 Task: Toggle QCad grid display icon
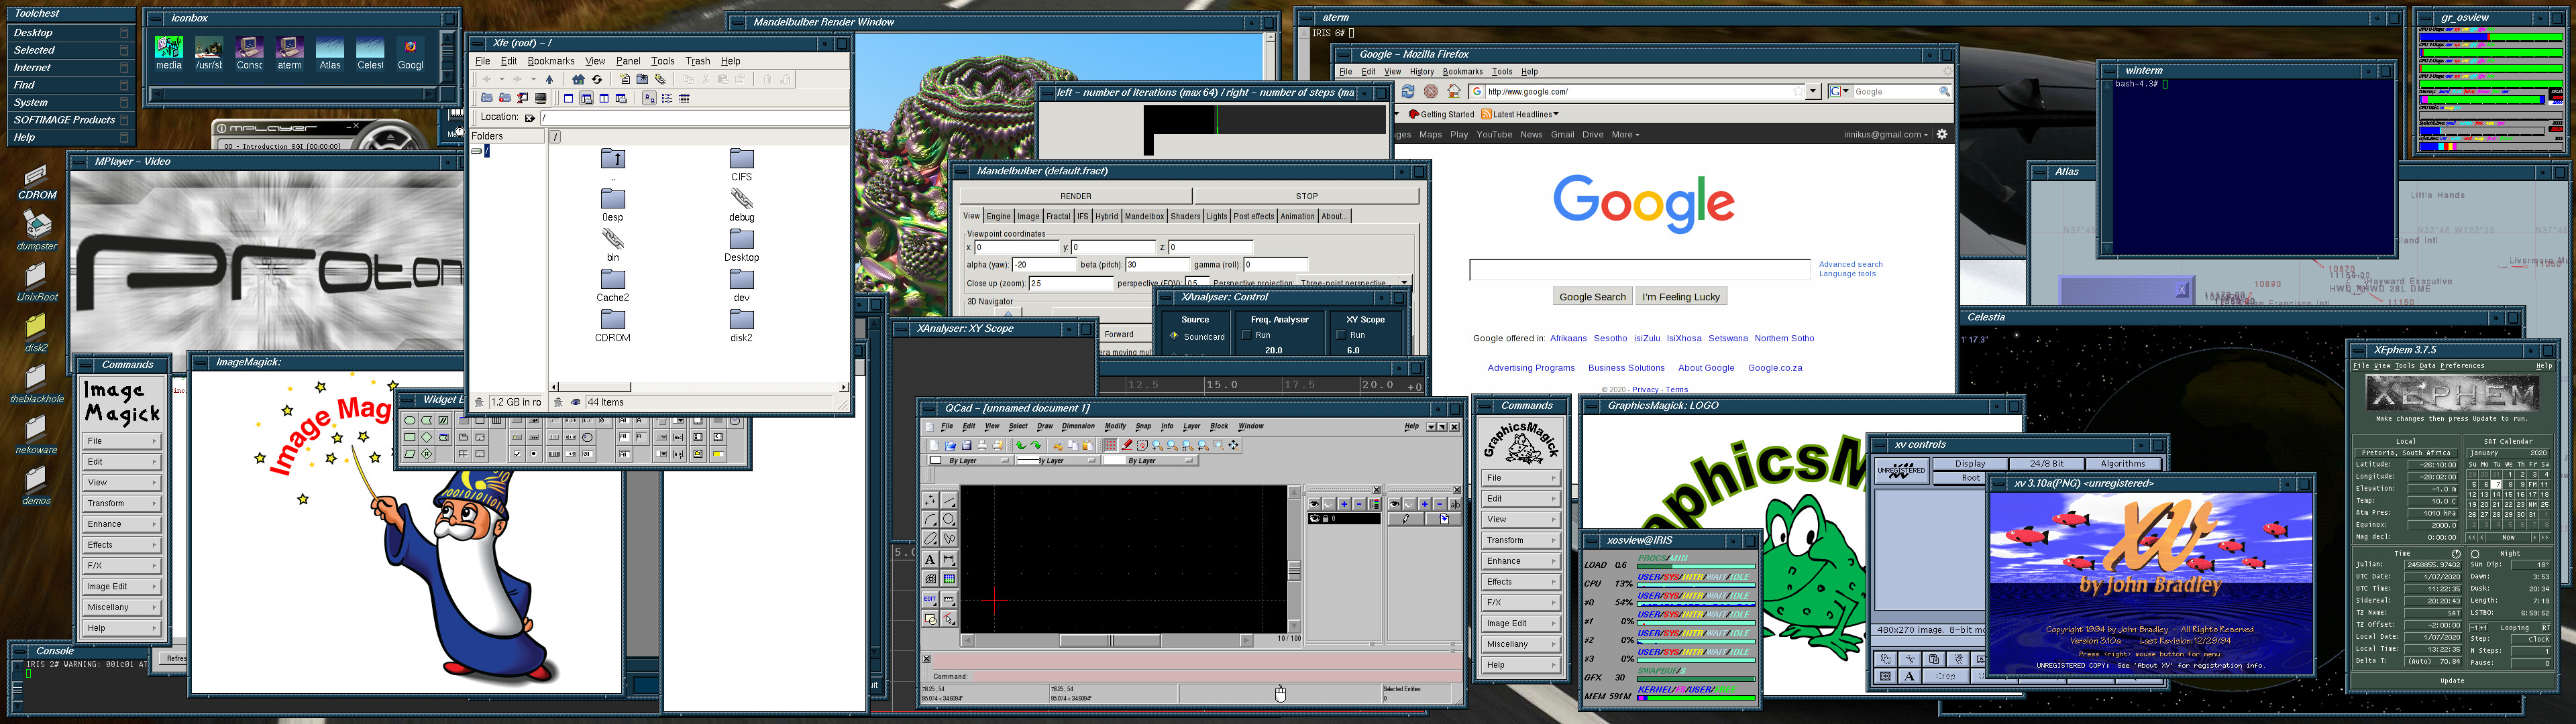1111,446
